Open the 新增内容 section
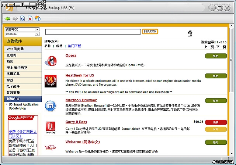The width and height of the screenshot is (236, 165). [x=23, y=99]
